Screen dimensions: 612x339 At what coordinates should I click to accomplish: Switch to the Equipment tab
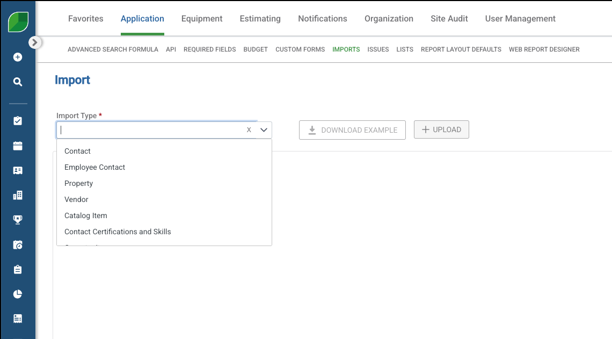(202, 18)
